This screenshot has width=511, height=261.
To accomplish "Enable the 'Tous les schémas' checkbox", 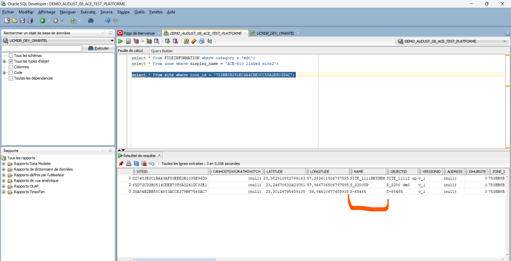I will (11, 56).
